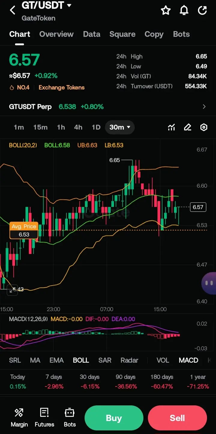Tap the large 6.57 last price
Screen dimensions: 216x434
pyautogui.click(x=24, y=59)
